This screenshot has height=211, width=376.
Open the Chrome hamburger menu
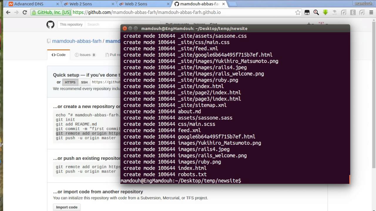371,12
